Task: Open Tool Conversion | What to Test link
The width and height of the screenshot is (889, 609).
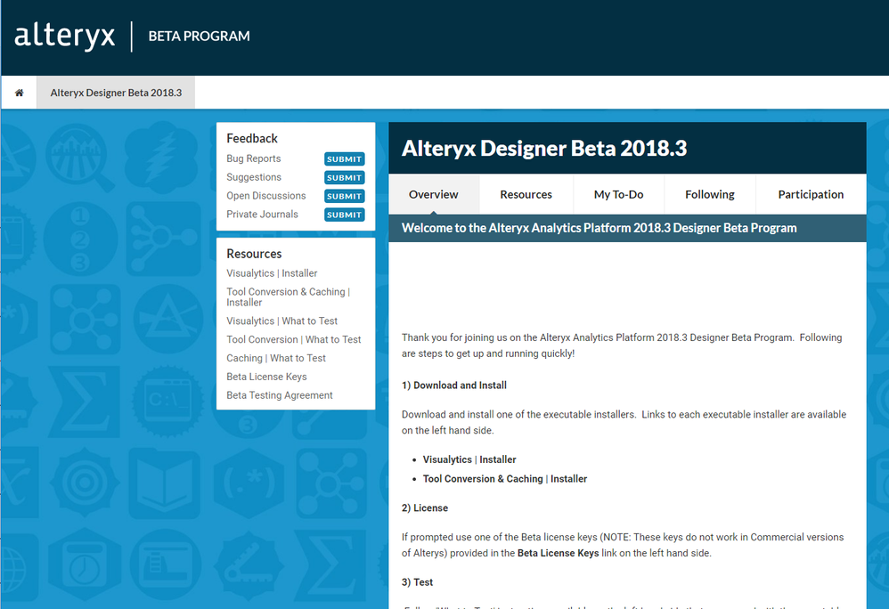Action: point(294,339)
